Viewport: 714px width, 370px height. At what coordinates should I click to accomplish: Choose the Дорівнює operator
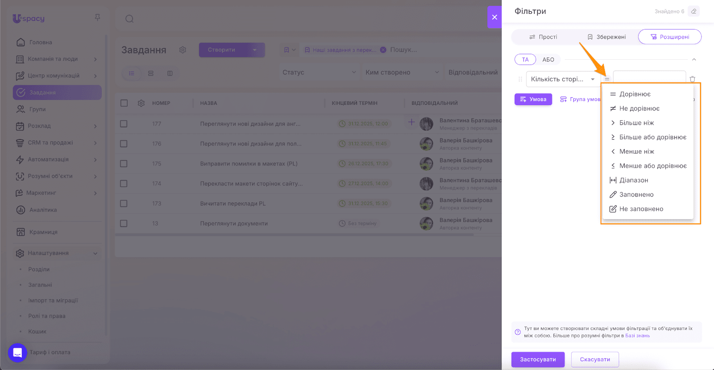point(648,94)
